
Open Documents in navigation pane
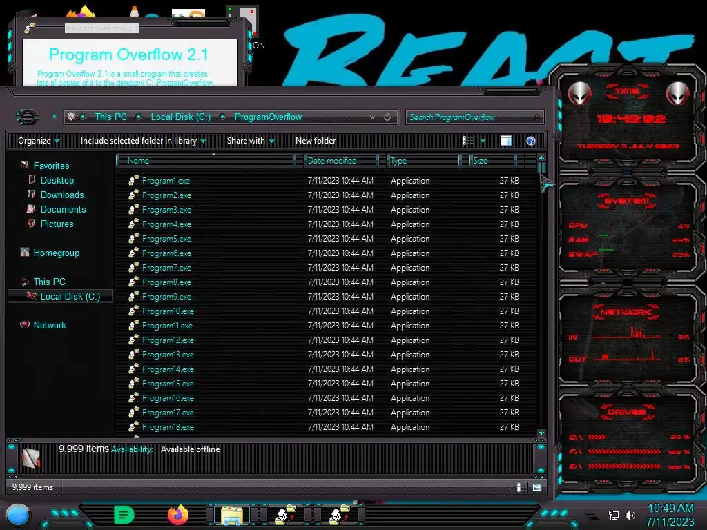63,209
